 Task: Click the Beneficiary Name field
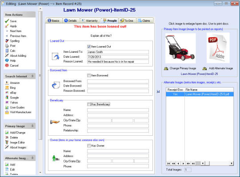[x=118, y=110]
